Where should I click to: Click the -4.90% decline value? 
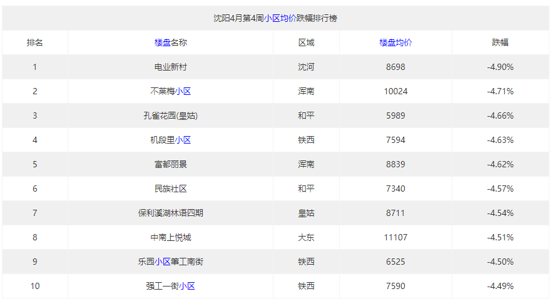[x=500, y=67]
